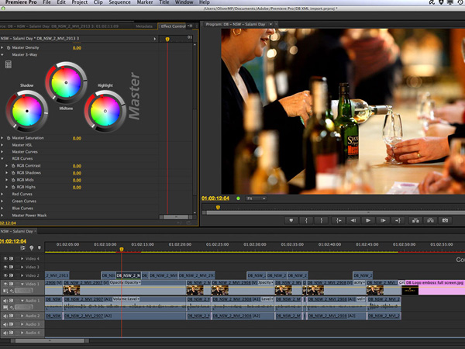Hide the Video 4 track eye
The width and height of the screenshot is (465, 349).
click(x=5, y=258)
